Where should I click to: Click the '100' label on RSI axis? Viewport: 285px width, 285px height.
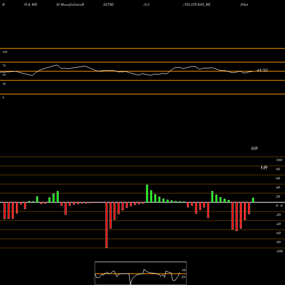(x=5, y=52)
